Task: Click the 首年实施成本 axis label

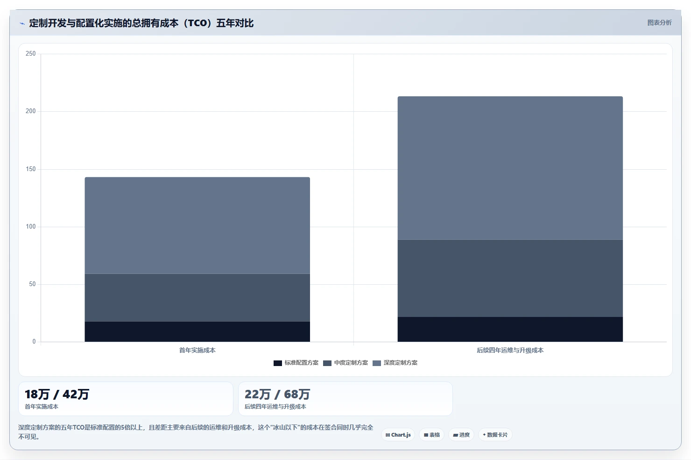Action: click(x=197, y=350)
